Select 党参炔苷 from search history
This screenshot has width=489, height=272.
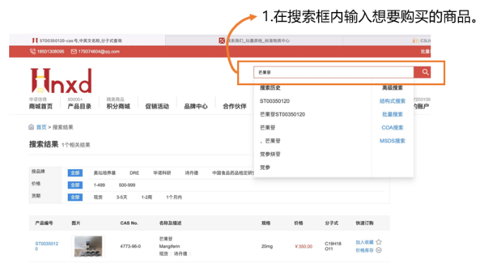270,154
